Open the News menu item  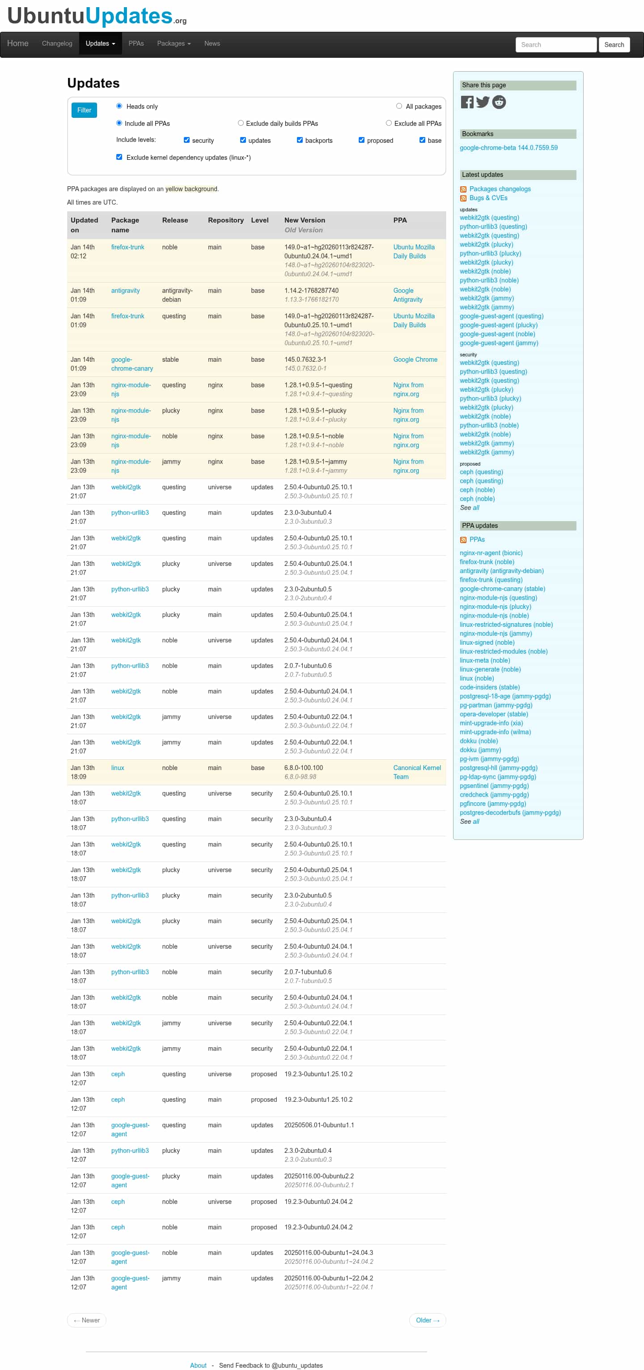(212, 43)
